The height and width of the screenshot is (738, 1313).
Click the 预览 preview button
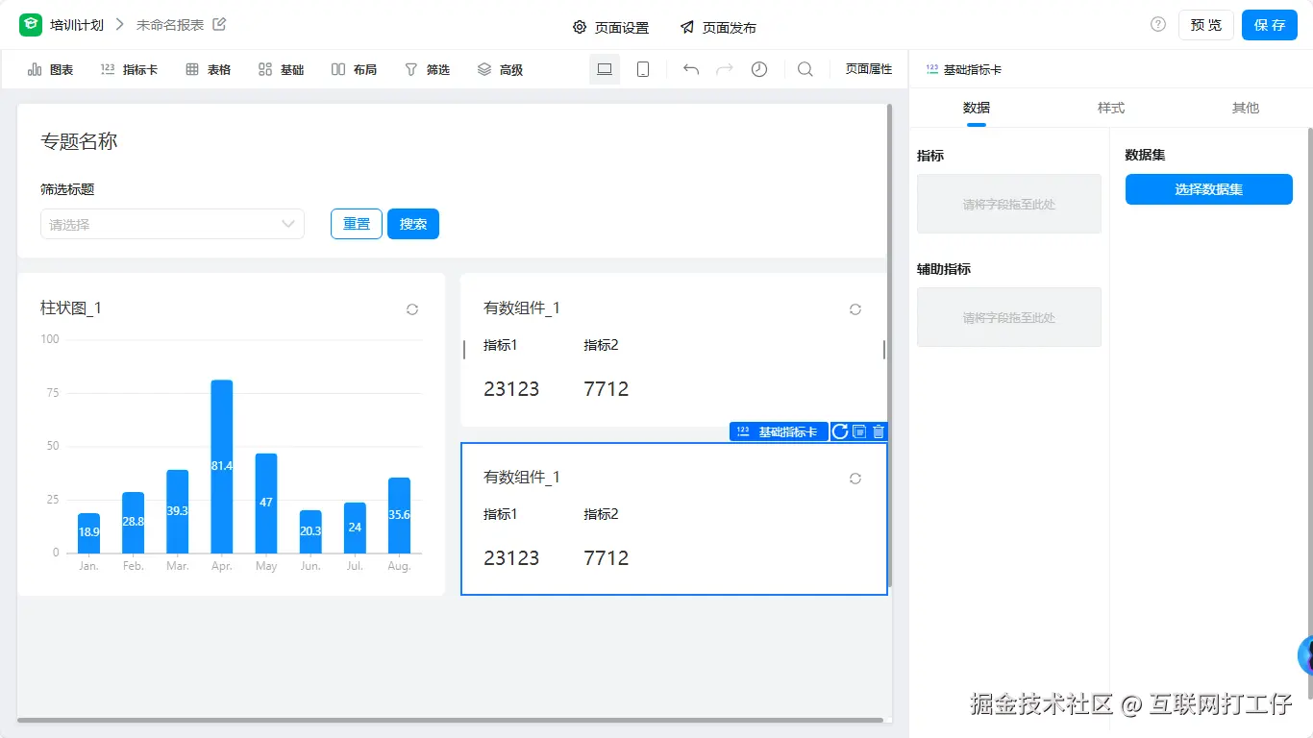[x=1205, y=25]
